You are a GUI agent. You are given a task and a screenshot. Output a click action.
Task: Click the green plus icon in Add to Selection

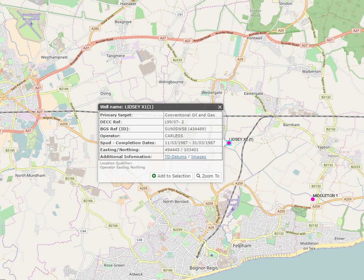point(154,176)
